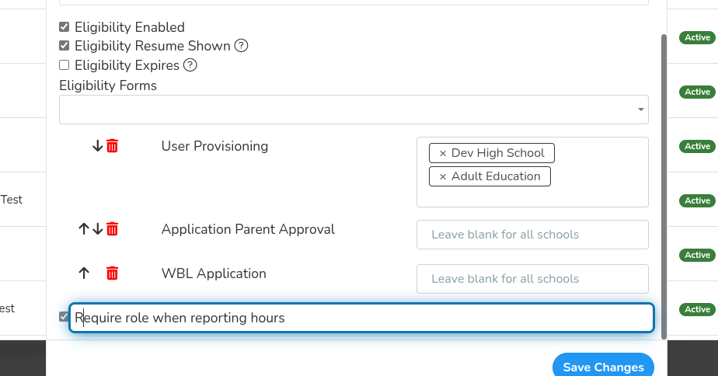Toggle Eligibility Resume Shown checkbox
Viewport: 718px width, 376px height.
[64, 46]
